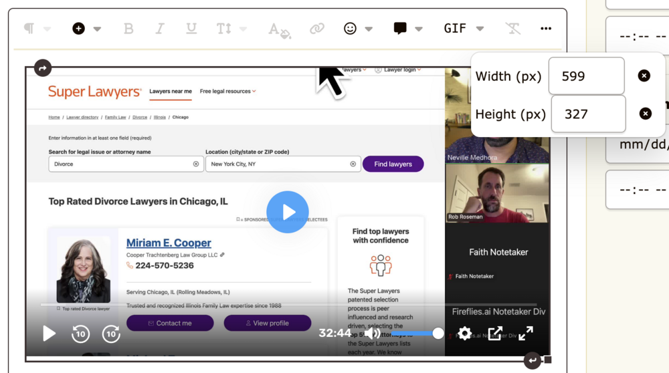Insert a hyperlink with the link icon

click(317, 29)
